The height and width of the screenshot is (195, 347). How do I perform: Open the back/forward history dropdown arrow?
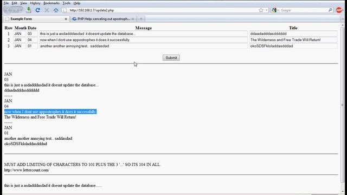[21, 10]
